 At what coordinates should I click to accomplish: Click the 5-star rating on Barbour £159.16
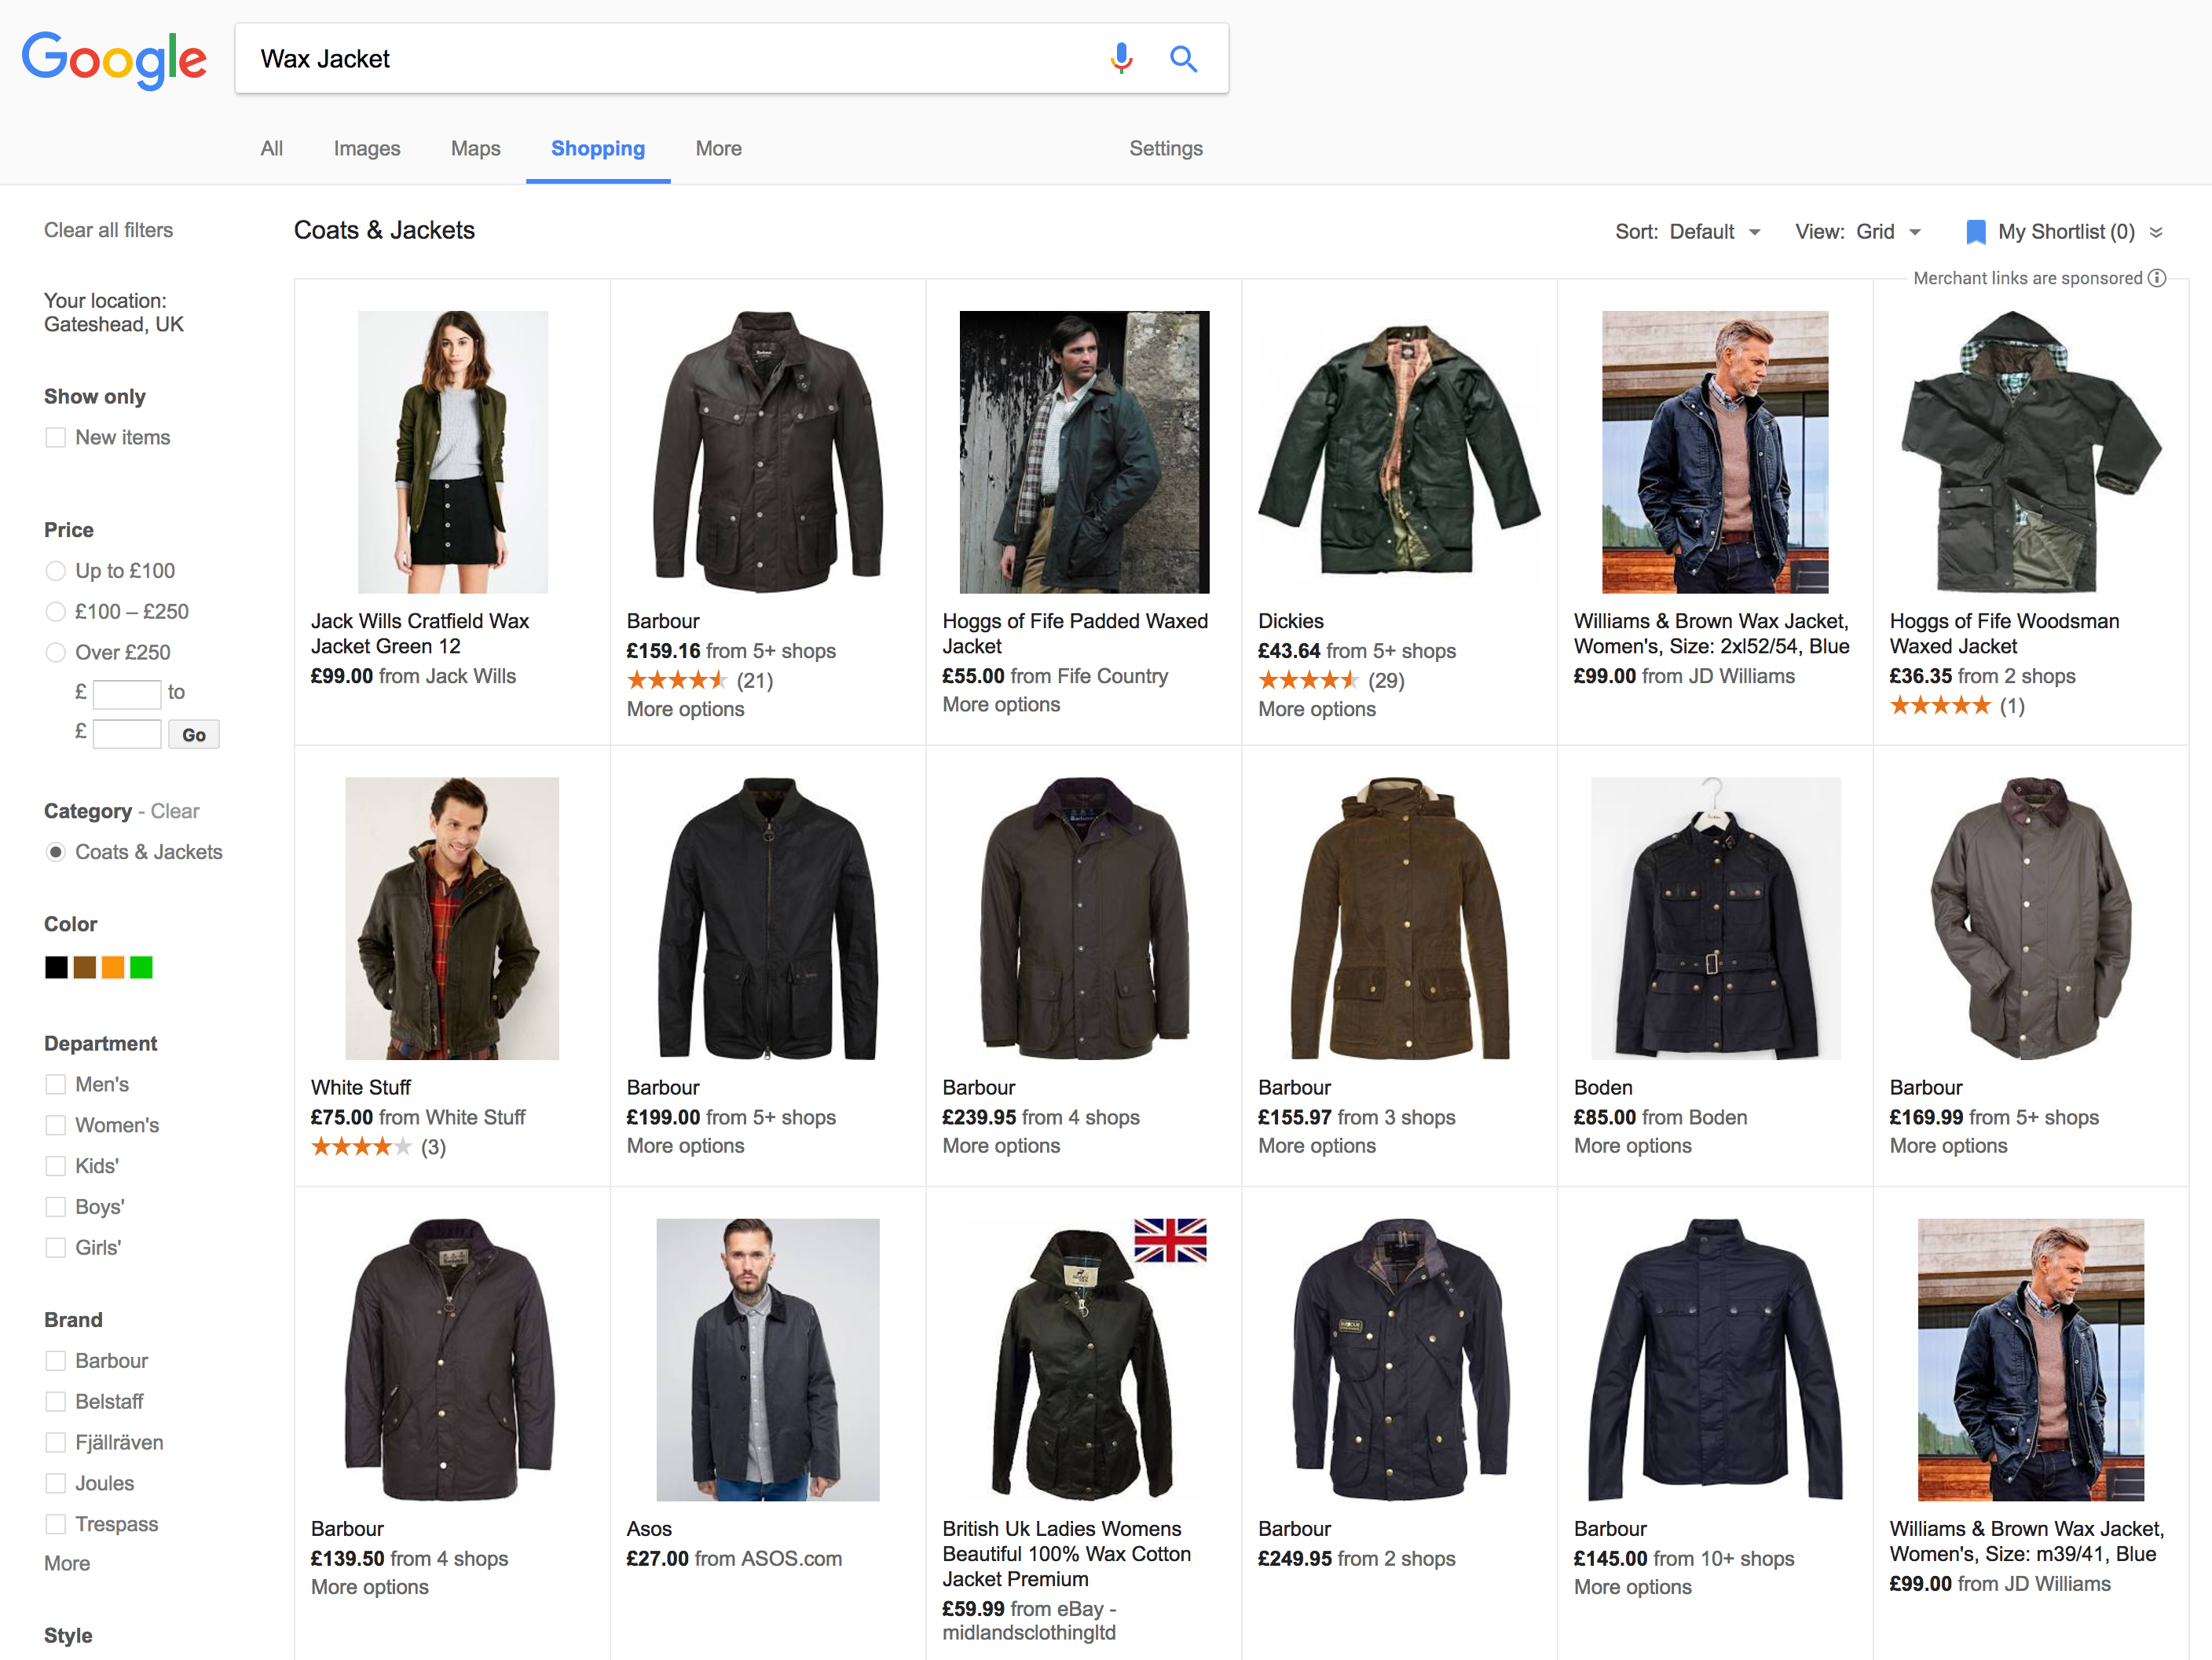click(676, 681)
